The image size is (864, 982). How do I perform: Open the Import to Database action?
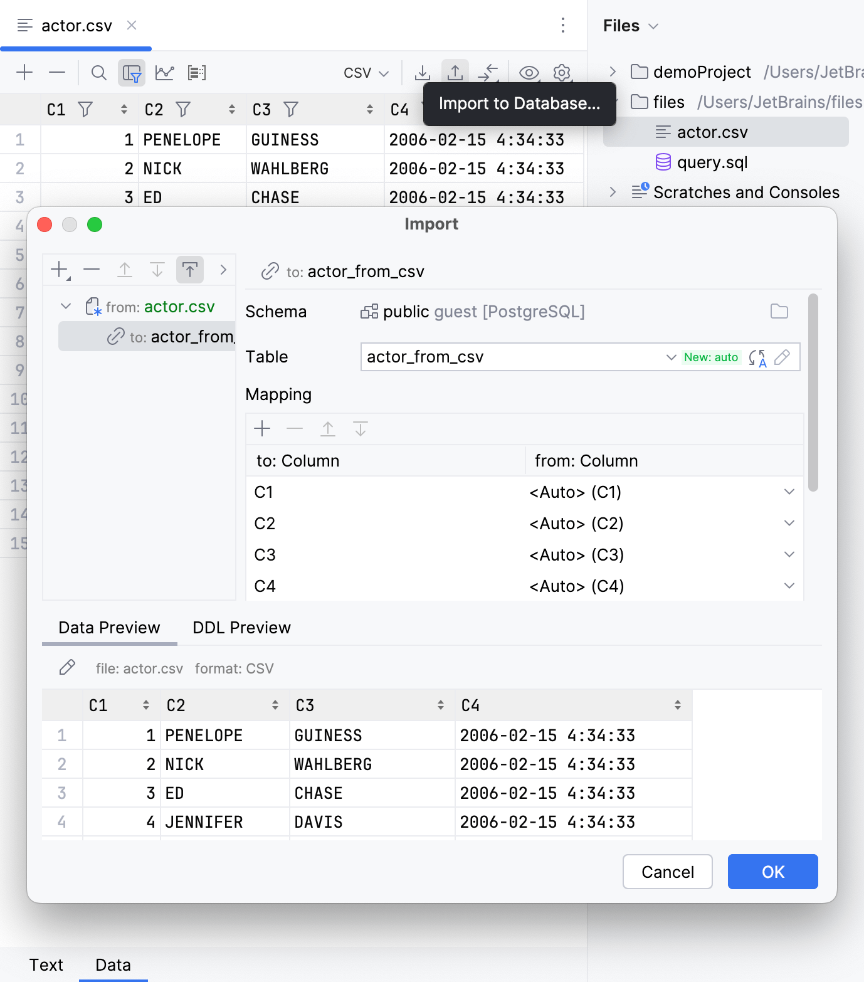point(456,72)
